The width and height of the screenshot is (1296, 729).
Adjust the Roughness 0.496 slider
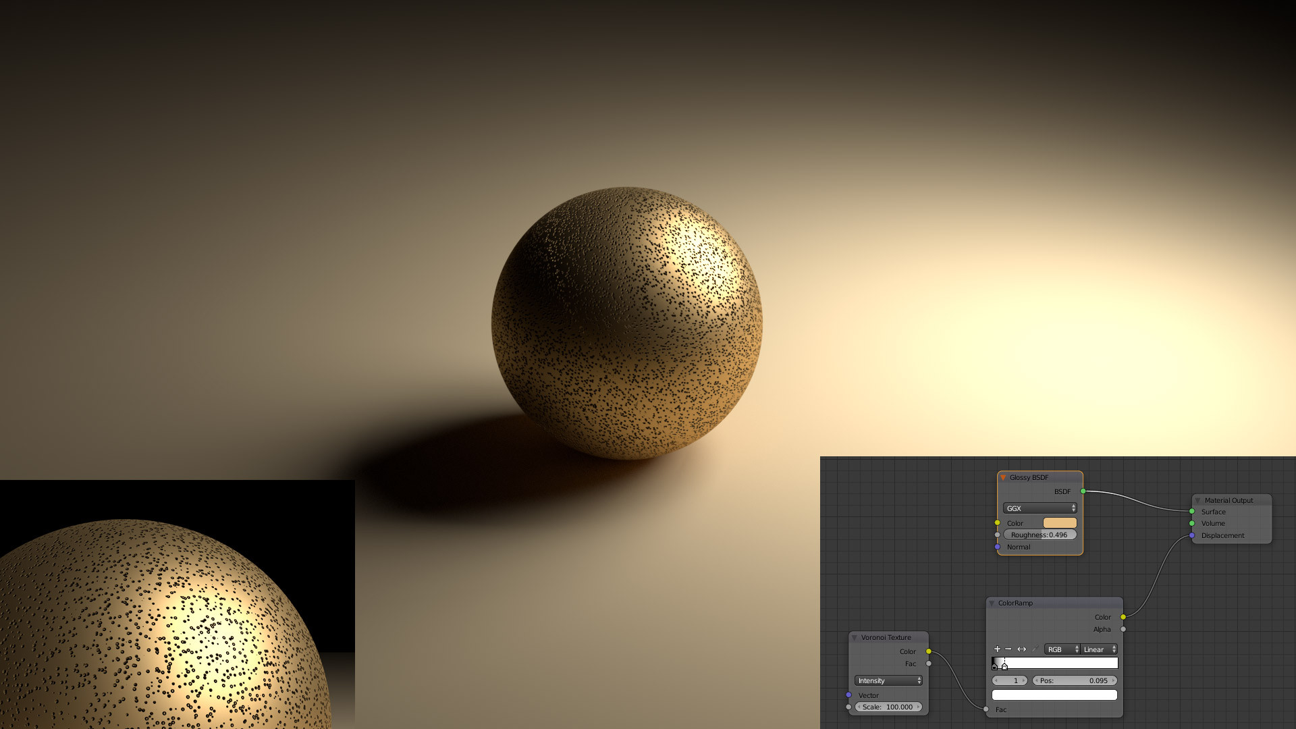coord(1040,535)
